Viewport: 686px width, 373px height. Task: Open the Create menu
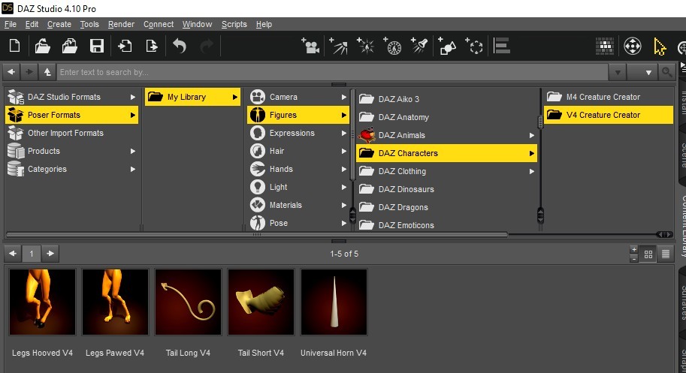[x=59, y=25]
